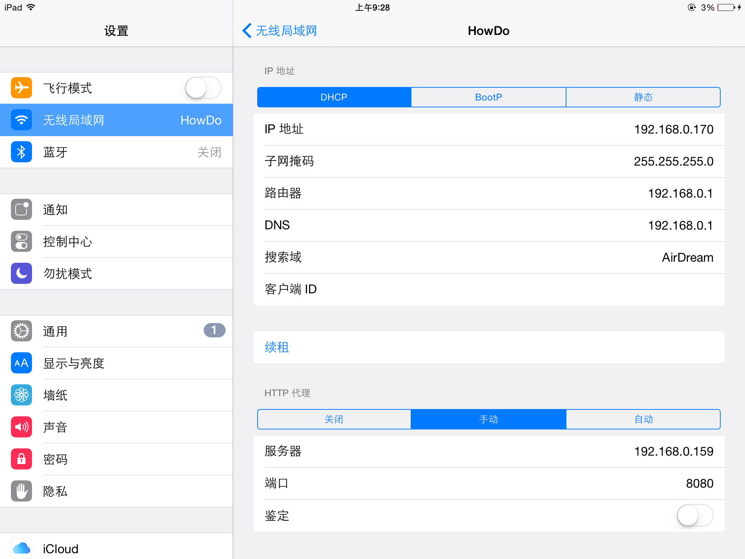Open Privacy (隐私) hand icon
This screenshot has width=745, height=559.
21,491
